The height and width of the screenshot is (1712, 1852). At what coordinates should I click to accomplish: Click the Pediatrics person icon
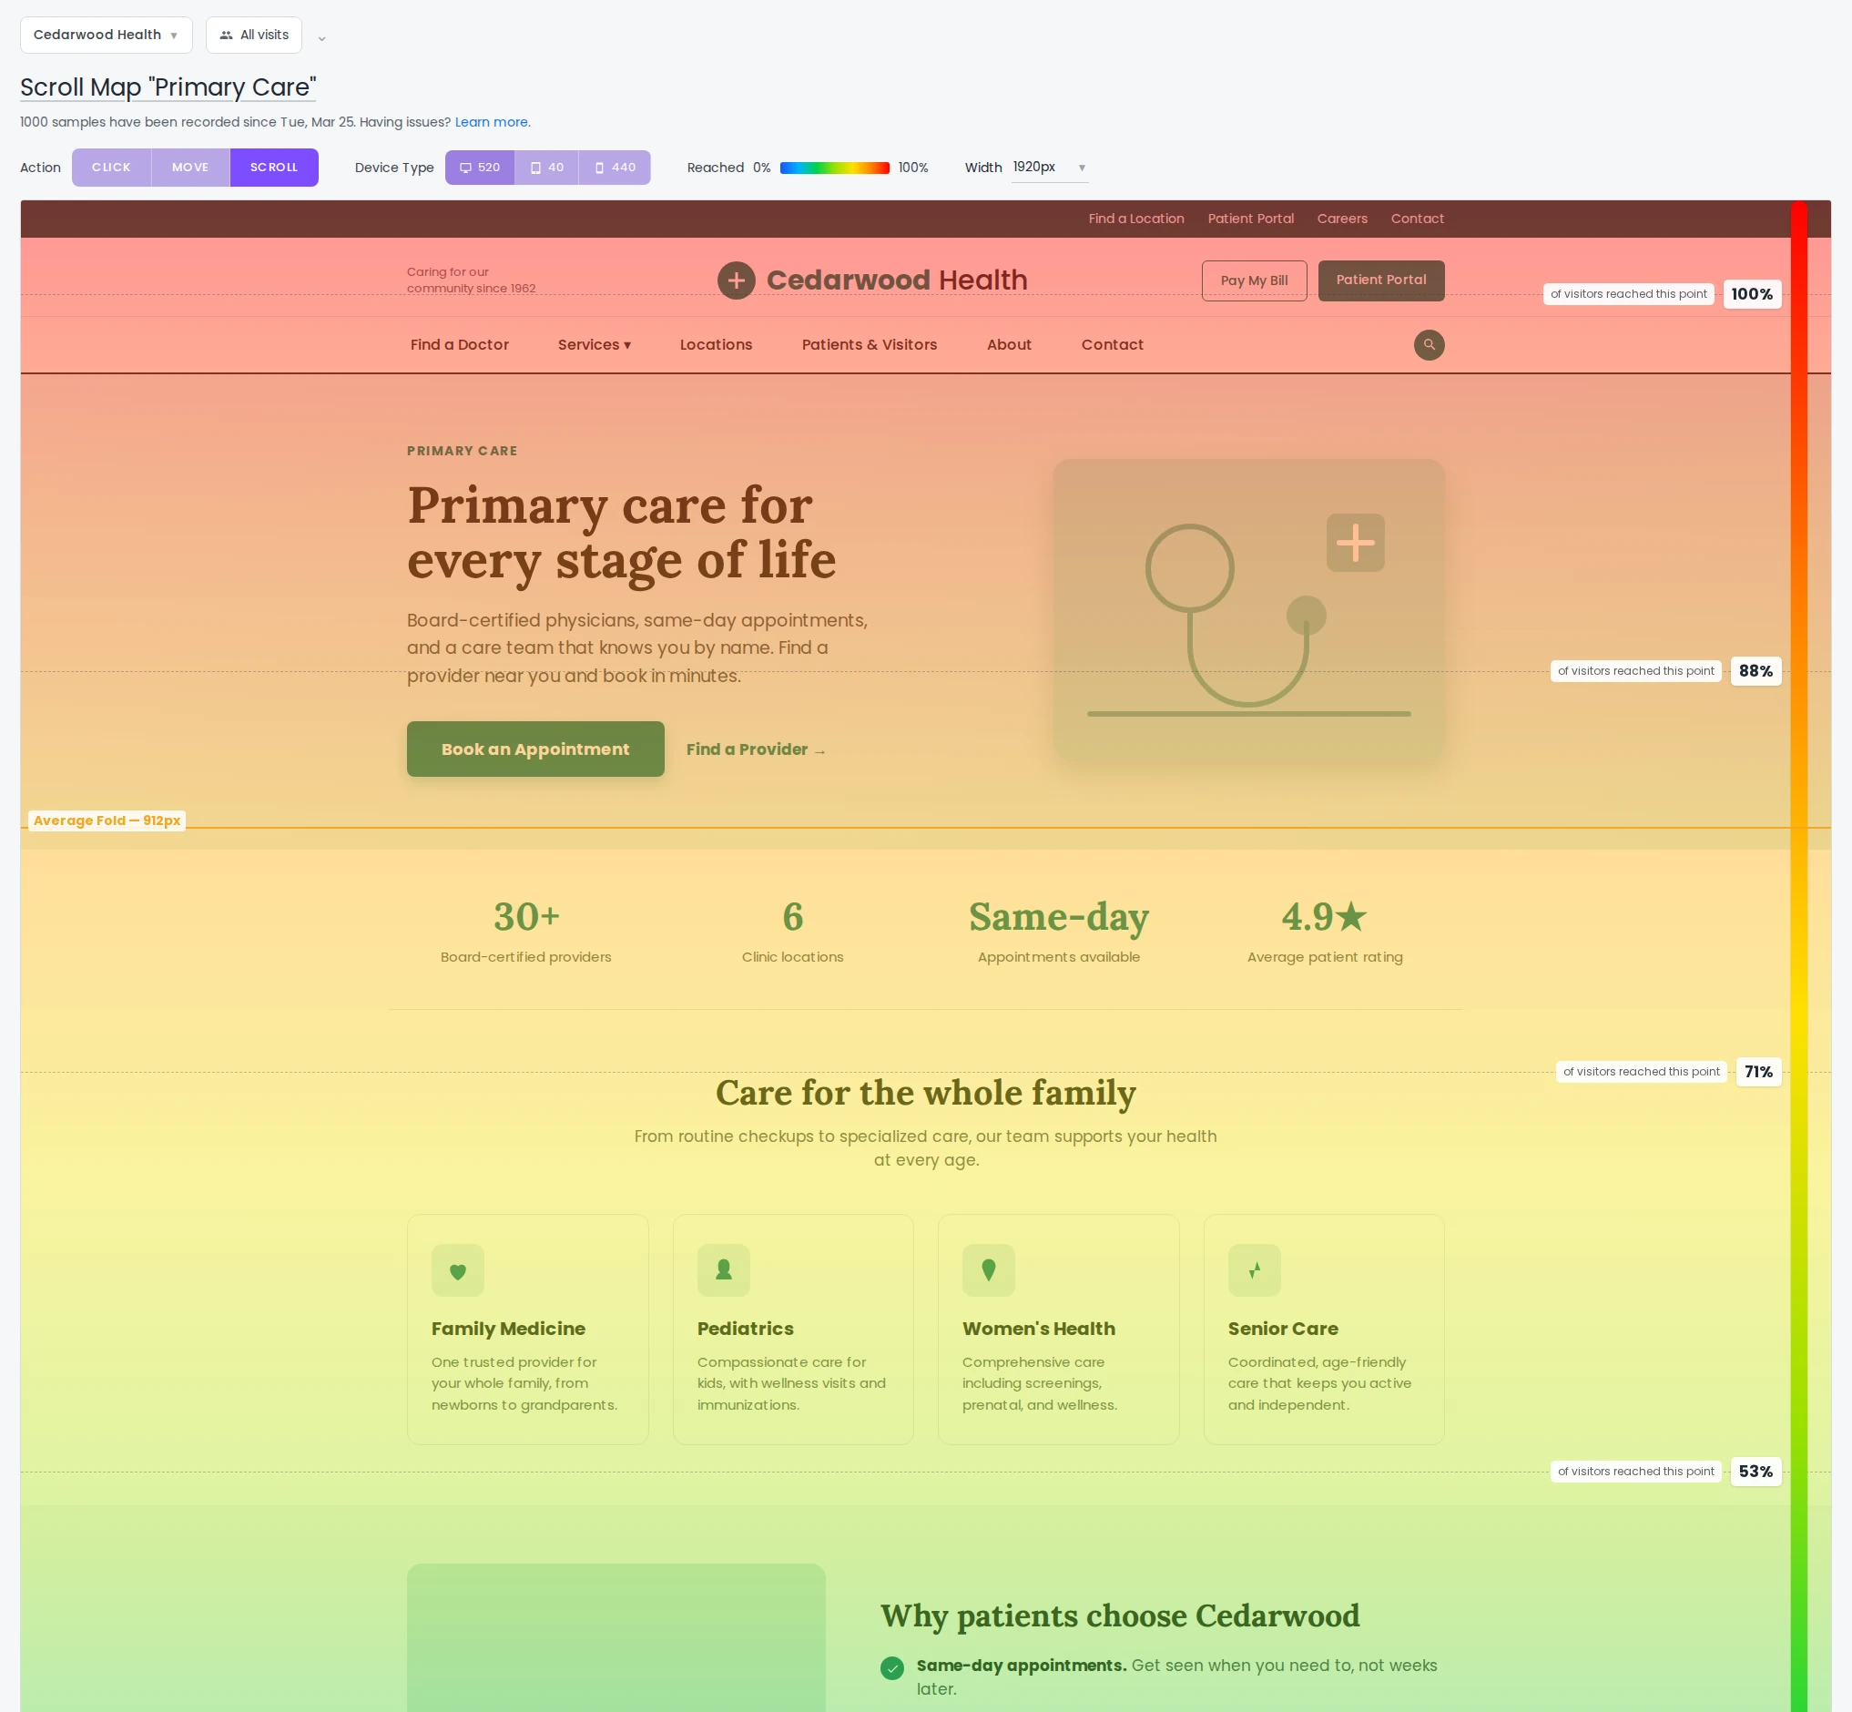(724, 1270)
